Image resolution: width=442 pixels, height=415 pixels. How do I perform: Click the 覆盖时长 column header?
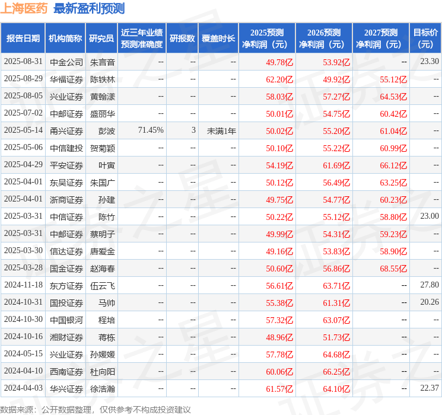click(218, 39)
